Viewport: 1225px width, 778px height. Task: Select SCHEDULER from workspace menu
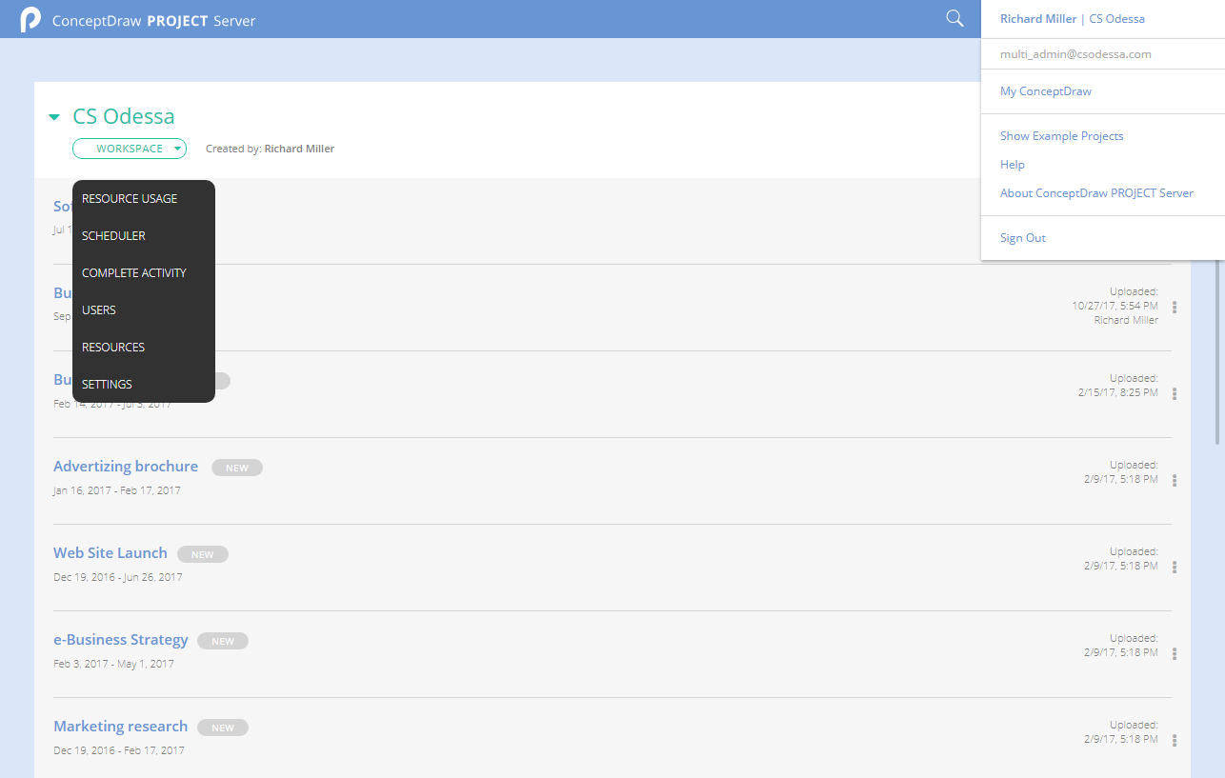tap(113, 235)
